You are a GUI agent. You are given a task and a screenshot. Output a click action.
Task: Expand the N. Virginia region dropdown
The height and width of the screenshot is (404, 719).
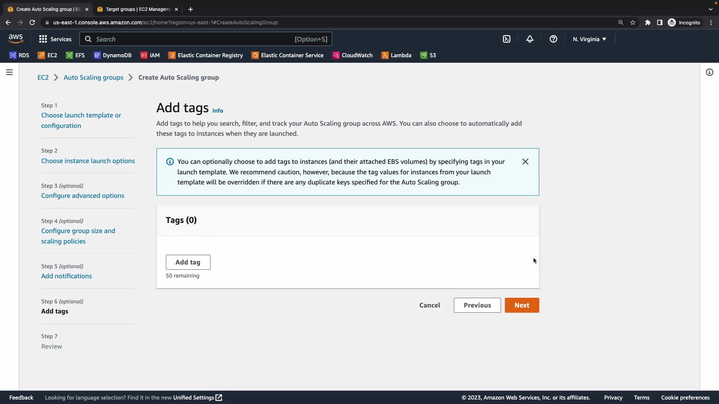pos(589,39)
